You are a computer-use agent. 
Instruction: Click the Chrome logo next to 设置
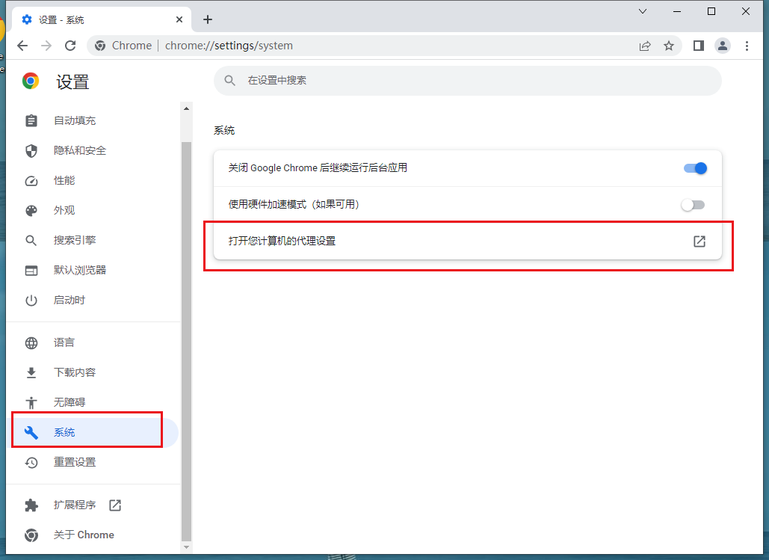pos(31,81)
